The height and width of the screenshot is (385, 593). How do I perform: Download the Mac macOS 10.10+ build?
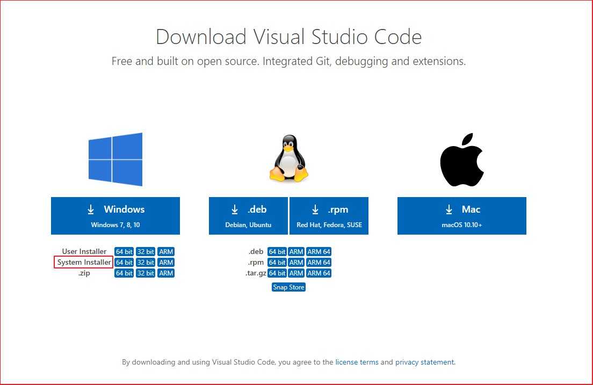(x=462, y=215)
